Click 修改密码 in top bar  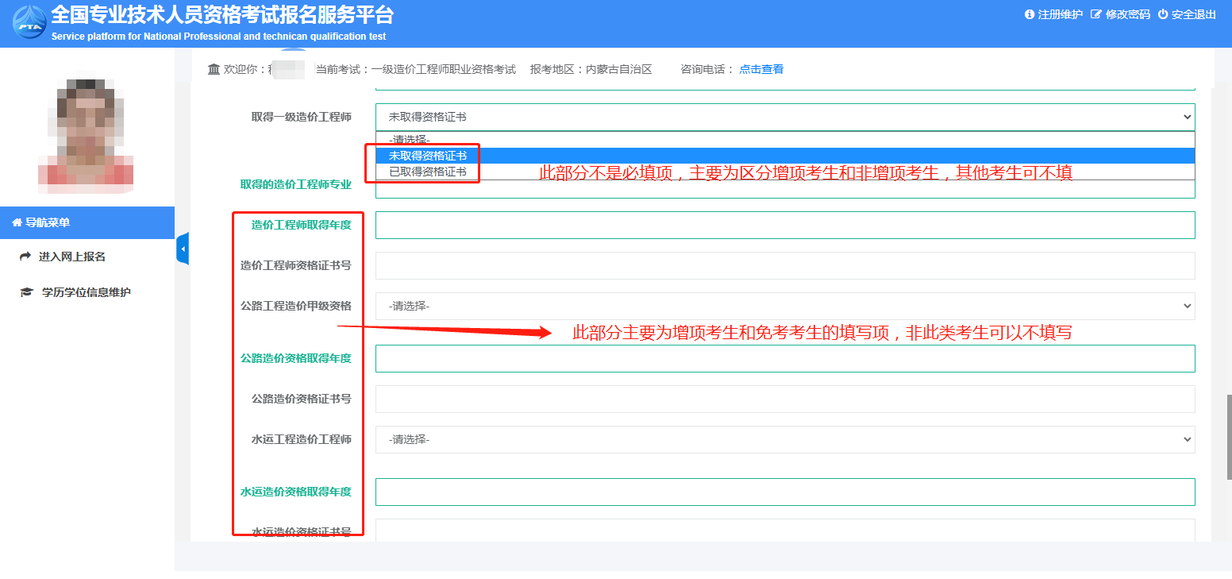tap(1120, 14)
